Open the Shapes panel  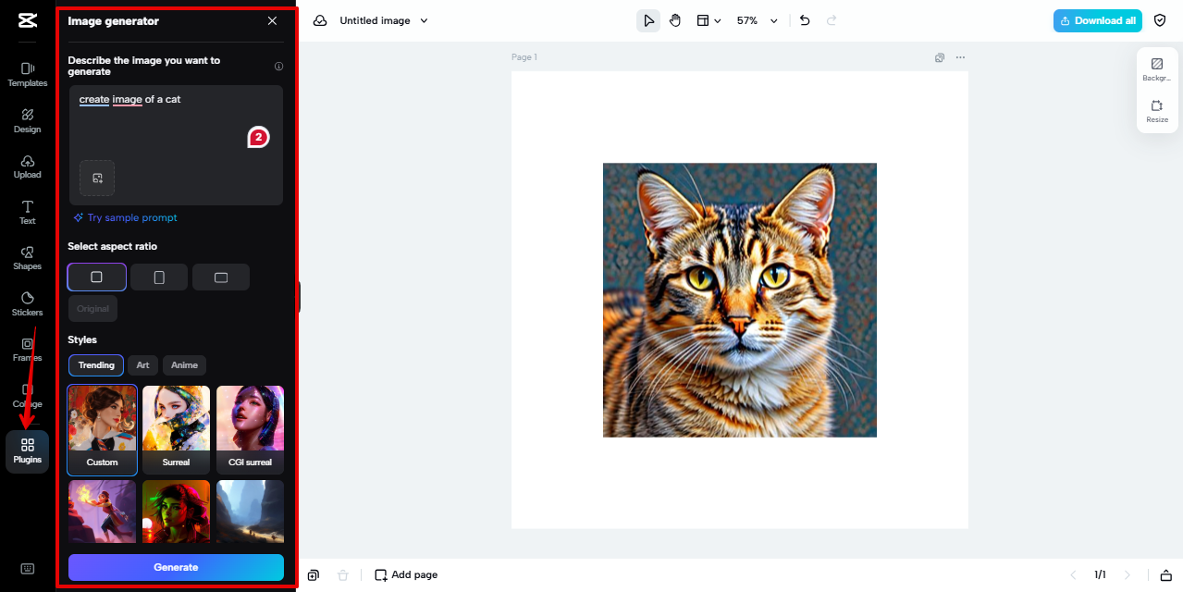coord(27,258)
